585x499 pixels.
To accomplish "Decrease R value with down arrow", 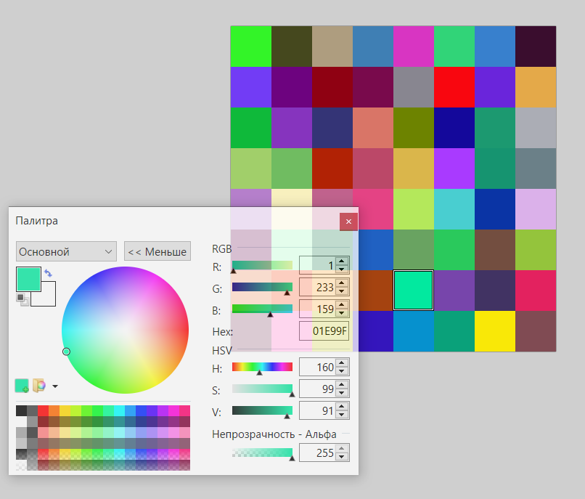I will point(342,269).
